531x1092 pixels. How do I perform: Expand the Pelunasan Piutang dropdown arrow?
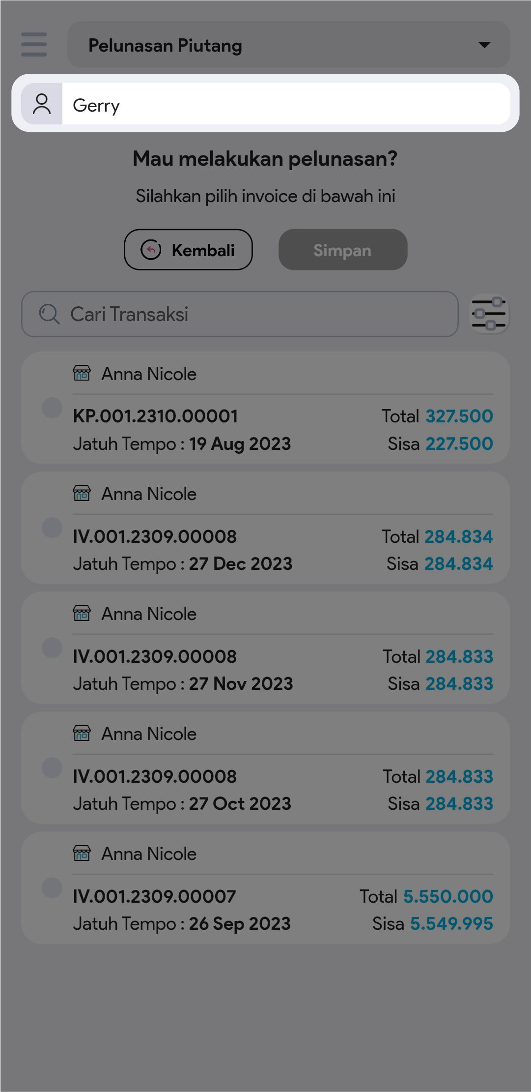pos(484,45)
